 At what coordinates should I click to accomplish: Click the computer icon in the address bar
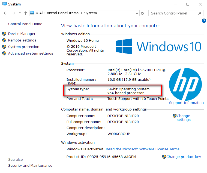pos(32,13)
